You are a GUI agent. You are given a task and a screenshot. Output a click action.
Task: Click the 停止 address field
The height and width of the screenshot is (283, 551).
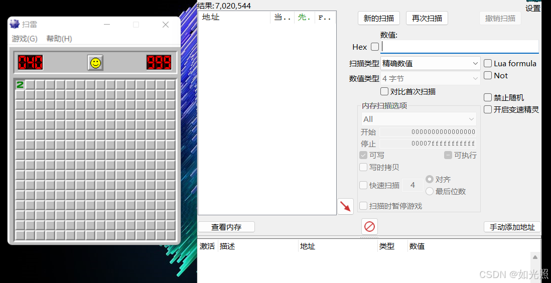coord(428,144)
